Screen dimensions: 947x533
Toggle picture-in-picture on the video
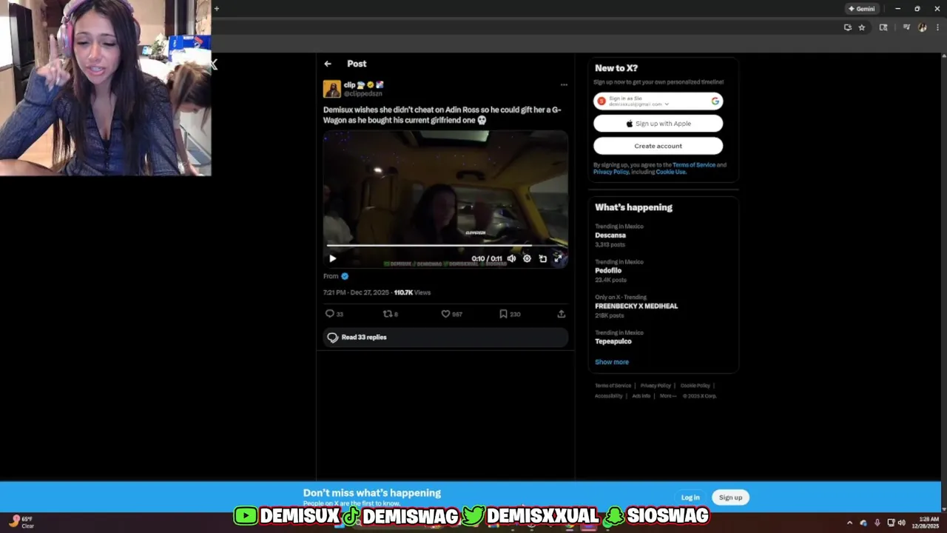click(542, 258)
